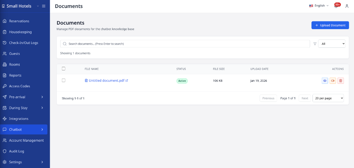Open the user profile icon

pyautogui.click(x=347, y=6)
